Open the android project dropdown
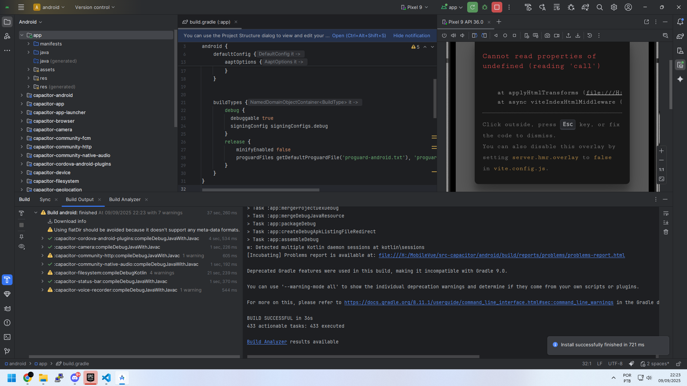 (x=49, y=7)
